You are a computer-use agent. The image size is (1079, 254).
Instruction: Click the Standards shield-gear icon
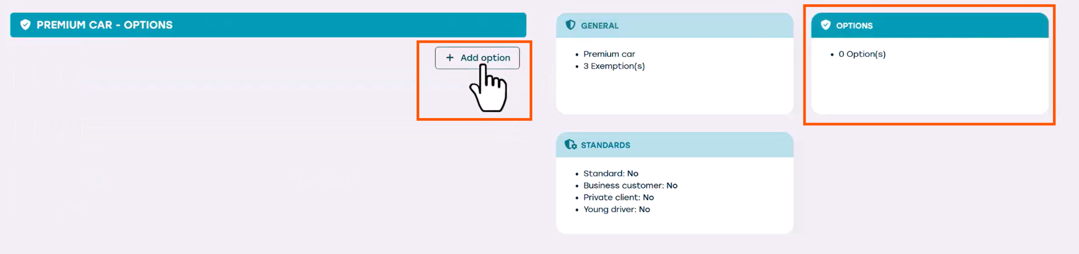coord(571,145)
